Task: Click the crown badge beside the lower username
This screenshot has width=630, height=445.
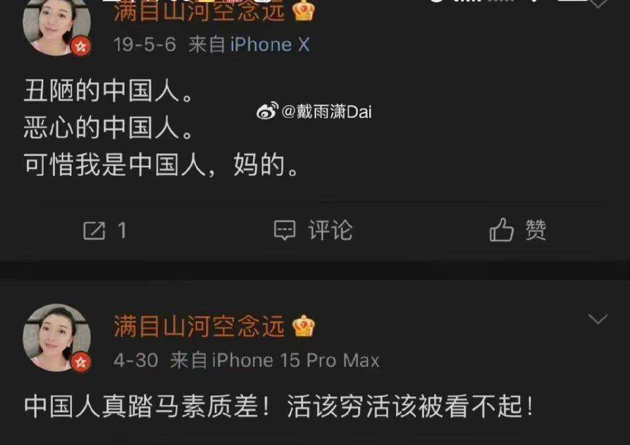Action: click(x=304, y=326)
